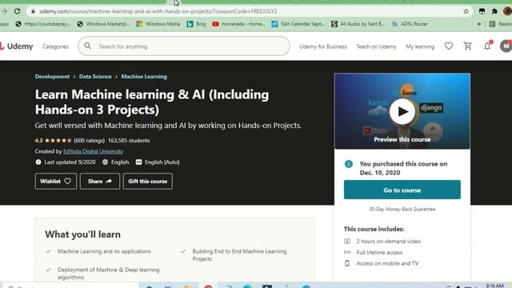The image size is (512, 288).
Task: Open the Windows Marketplace bookmark
Action: tap(103, 24)
